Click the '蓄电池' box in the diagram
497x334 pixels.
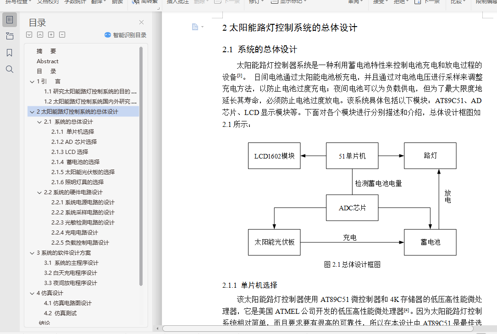tap(430, 242)
